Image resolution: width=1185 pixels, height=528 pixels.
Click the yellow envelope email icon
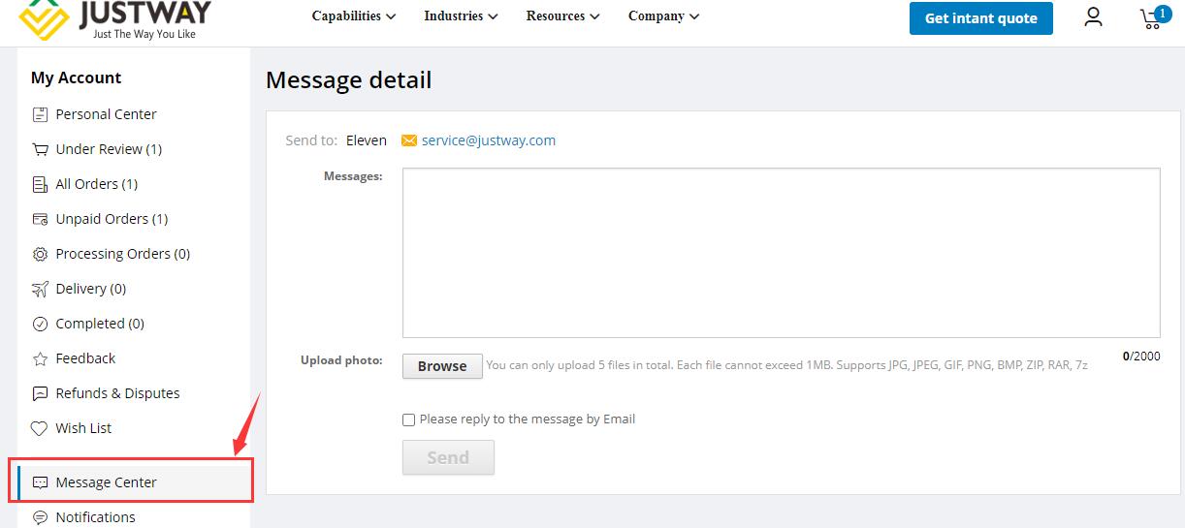pyautogui.click(x=409, y=140)
